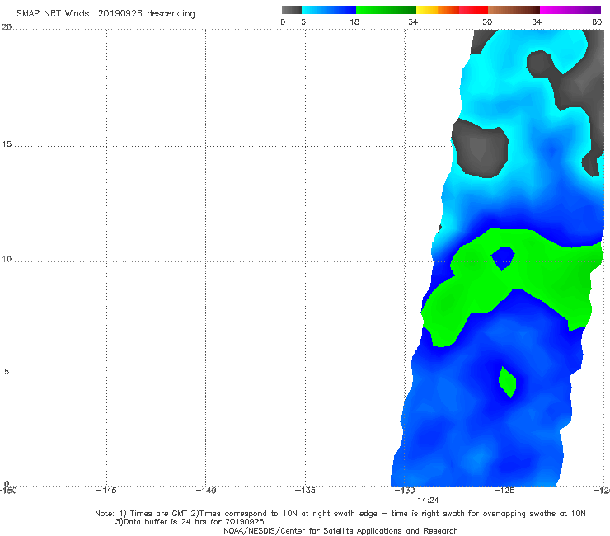Click the latitude axis label '15'
610x536 pixels.
[7, 144]
